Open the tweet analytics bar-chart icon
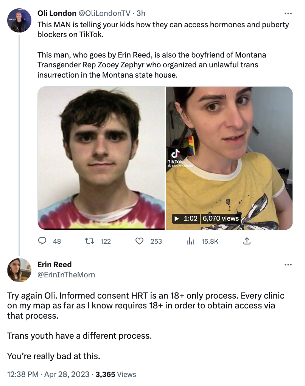Viewport: 305px width, 386px height. coord(190,241)
